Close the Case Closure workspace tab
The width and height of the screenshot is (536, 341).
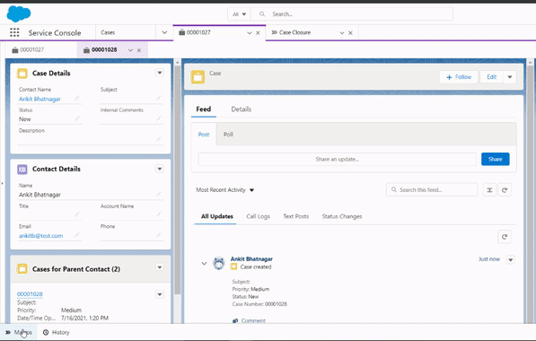pos(350,33)
